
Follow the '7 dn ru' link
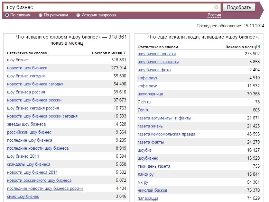(144, 102)
